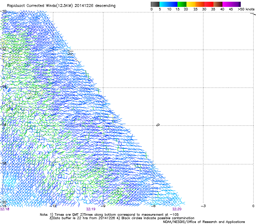256x224 pixels.
Task: Click the "NOAA/NESDIS/Office of Research and Applications" credit
Action: point(204,222)
